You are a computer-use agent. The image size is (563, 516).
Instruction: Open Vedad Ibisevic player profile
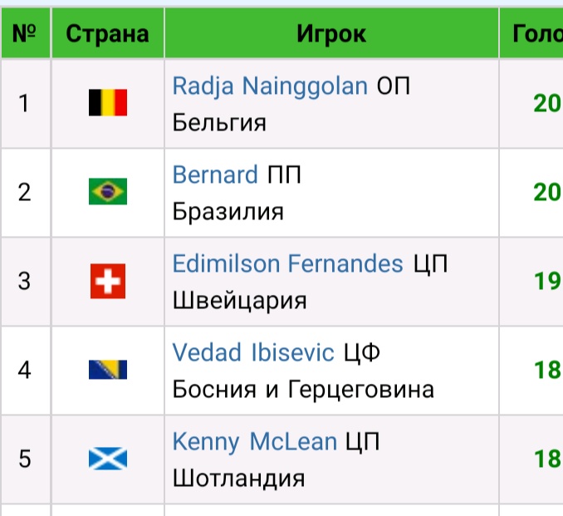pyautogui.click(x=253, y=352)
